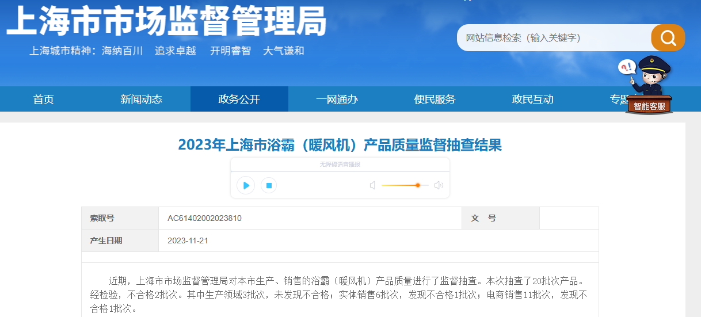Play the accessibility audio reading
This screenshot has height=317, width=701.
point(246,185)
